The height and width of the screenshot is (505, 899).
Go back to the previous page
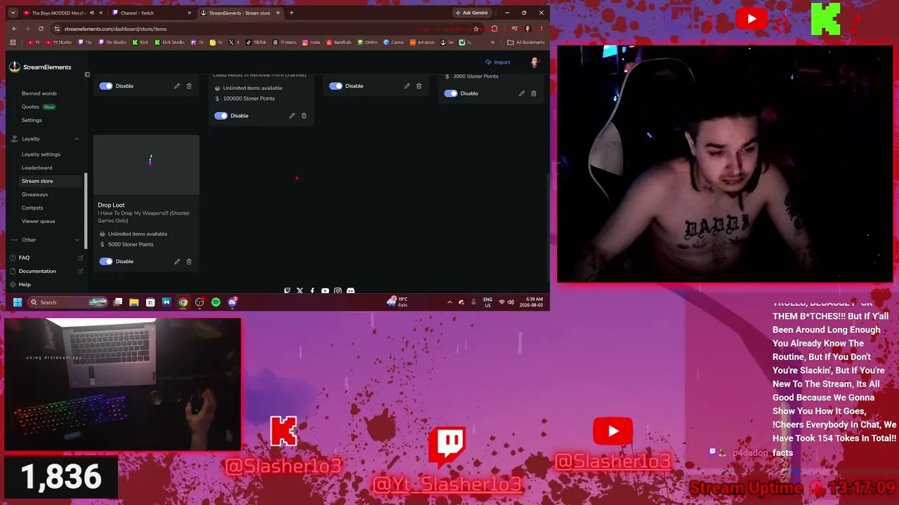(14, 29)
